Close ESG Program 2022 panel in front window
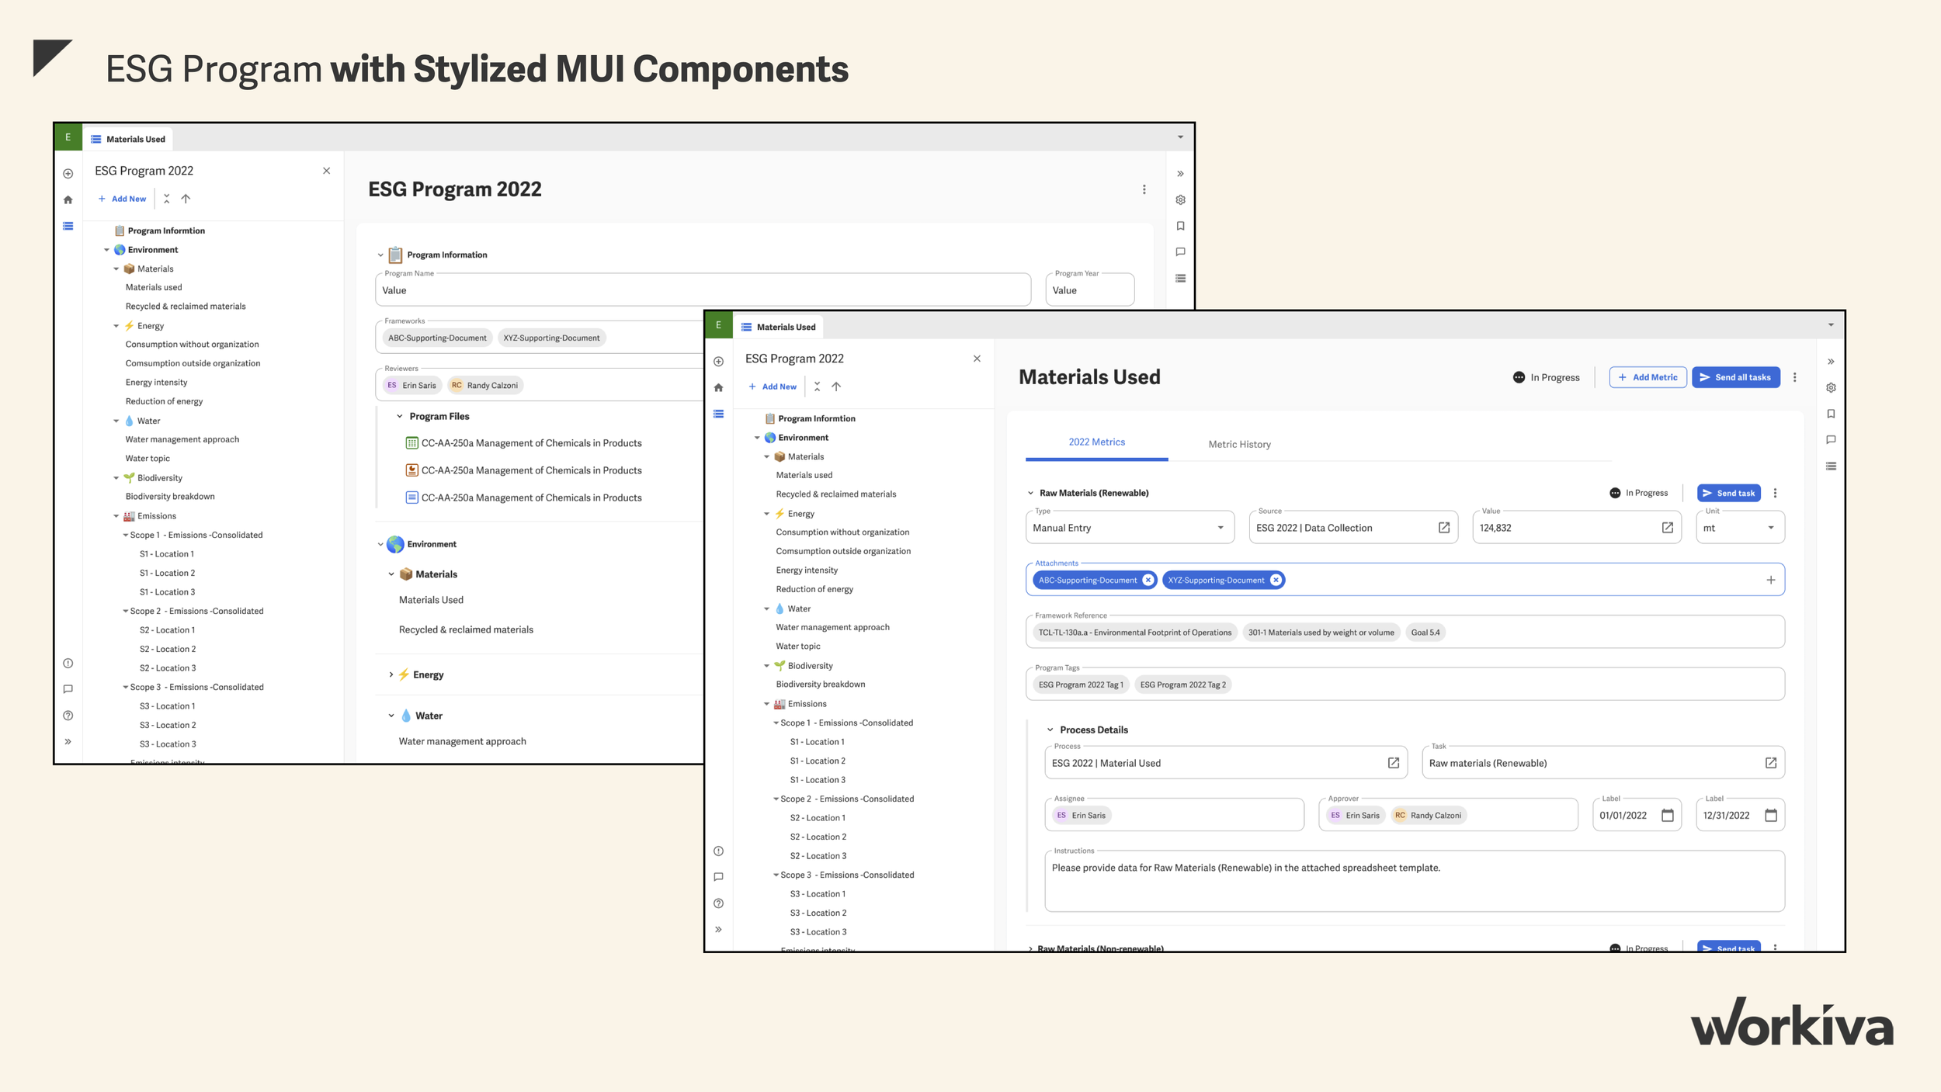The height and width of the screenshot is (1092, 1941). (x=977, y=359)
